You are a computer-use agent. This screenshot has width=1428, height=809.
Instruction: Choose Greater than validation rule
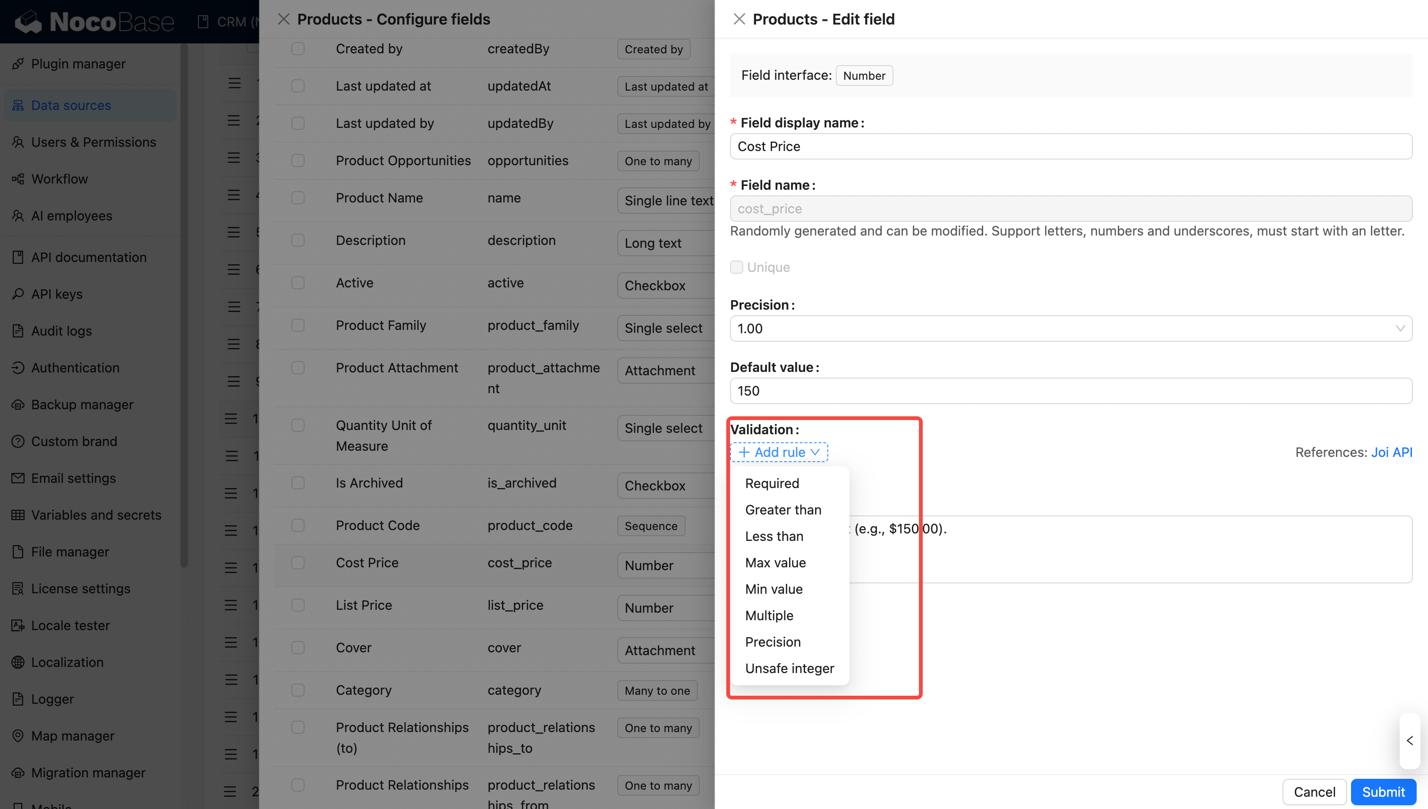coord(782,510)
